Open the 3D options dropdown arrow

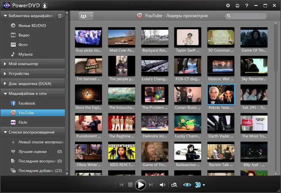click(x=204, y=185)
